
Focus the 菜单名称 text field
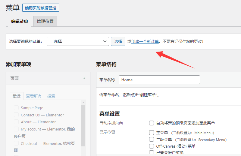point(159,80)
